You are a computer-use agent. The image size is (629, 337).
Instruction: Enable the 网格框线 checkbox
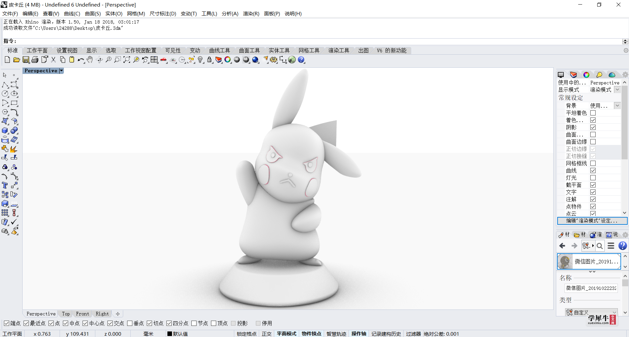593,163
